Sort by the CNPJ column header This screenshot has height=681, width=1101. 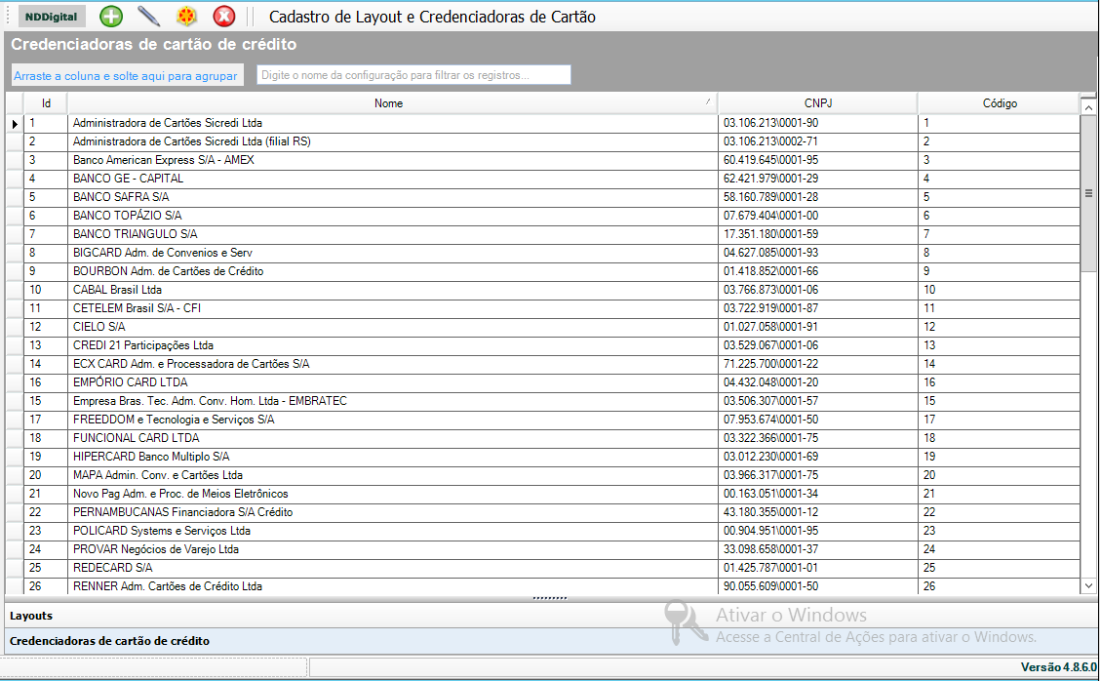point(818,103)
